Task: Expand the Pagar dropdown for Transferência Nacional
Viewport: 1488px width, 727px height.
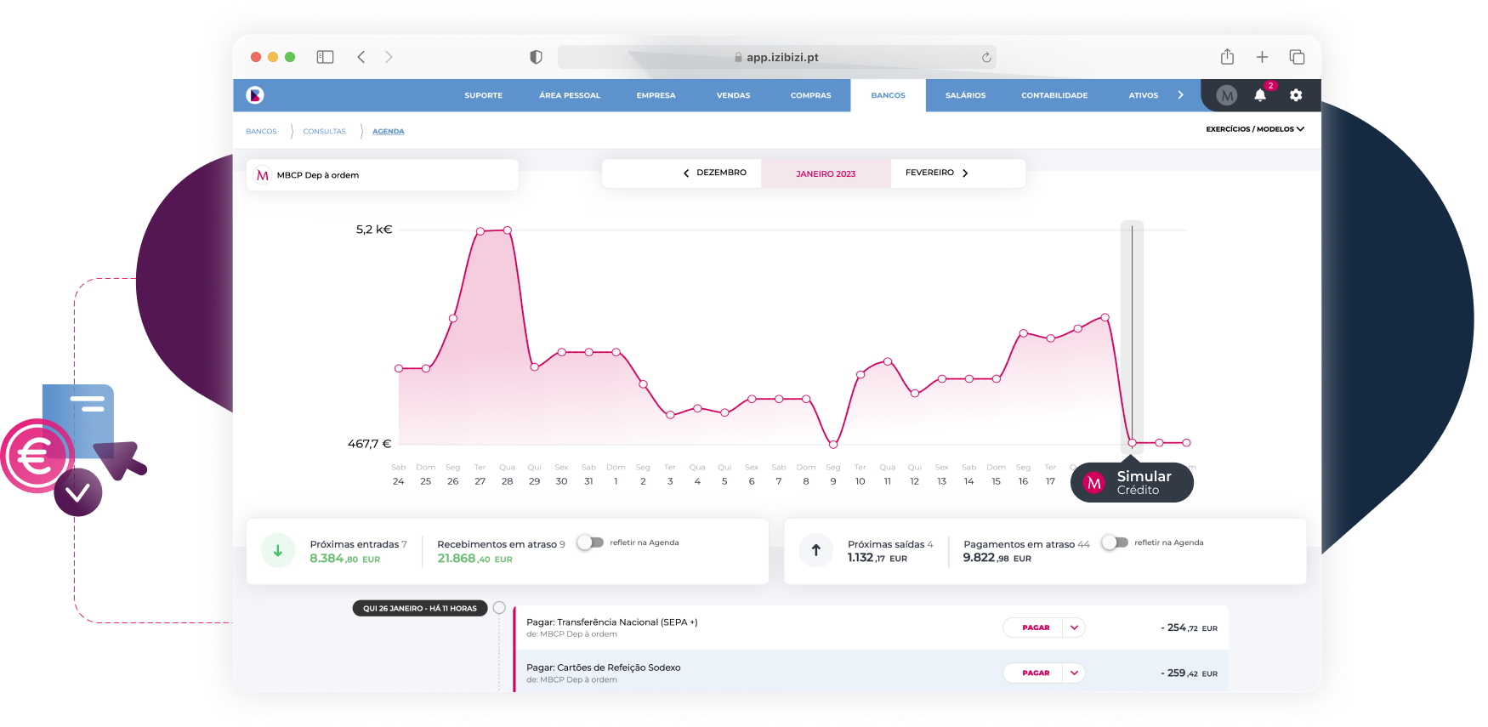Action: click(1074, 628)
